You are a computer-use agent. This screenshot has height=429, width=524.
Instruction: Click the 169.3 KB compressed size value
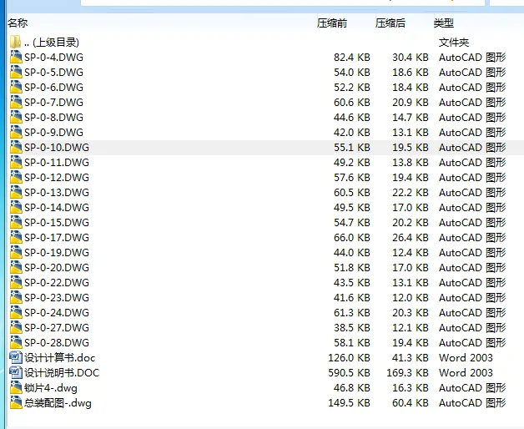click(408, 373)
